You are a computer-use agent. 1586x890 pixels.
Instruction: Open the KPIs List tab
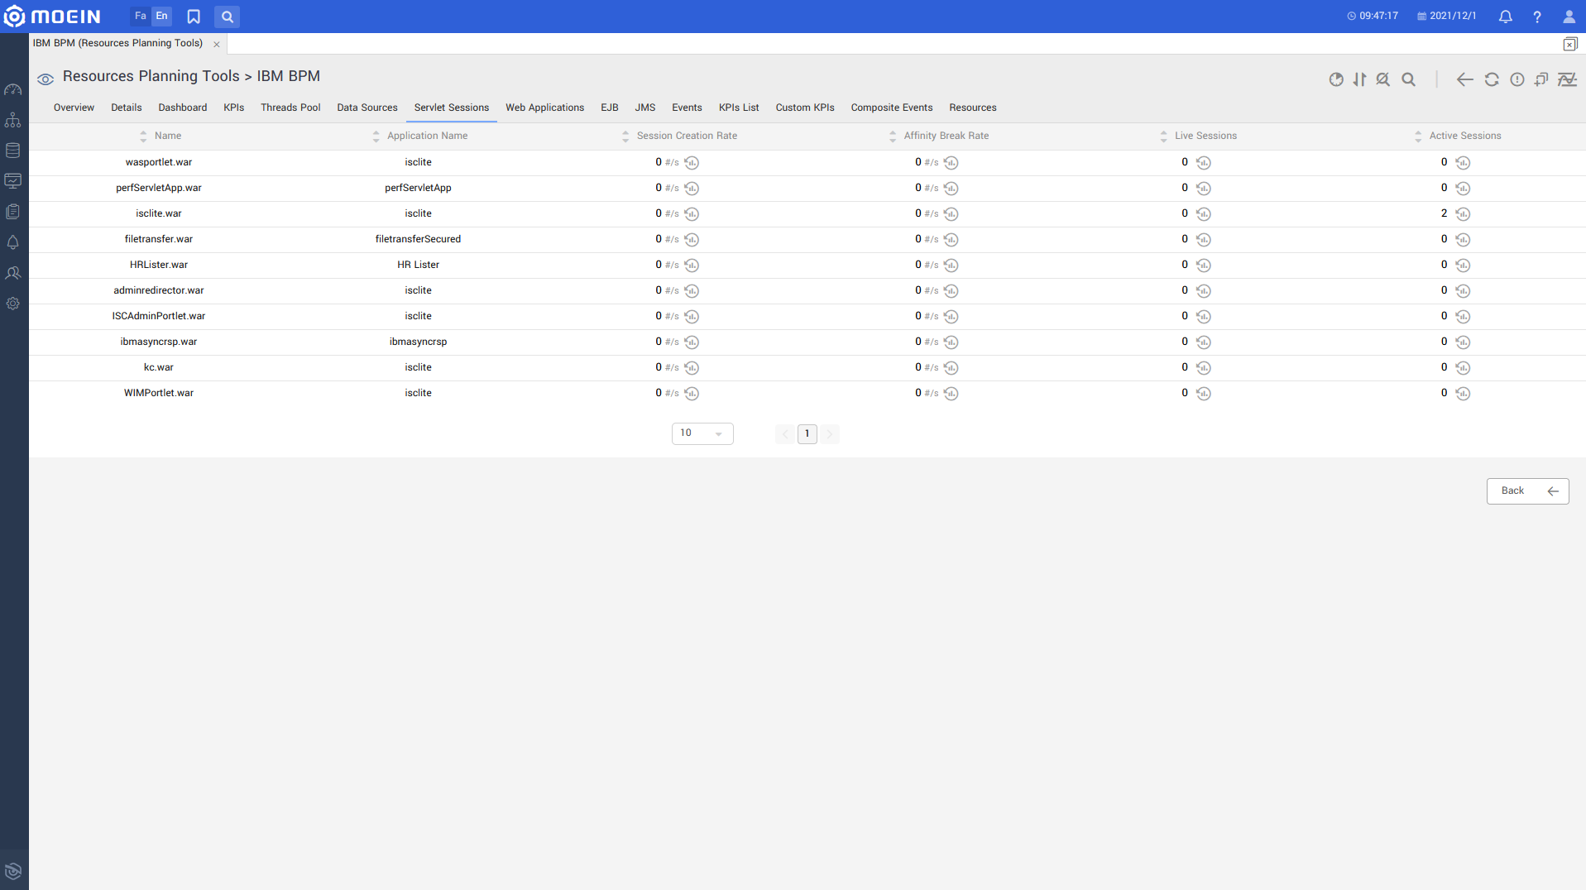pos(739,108)
